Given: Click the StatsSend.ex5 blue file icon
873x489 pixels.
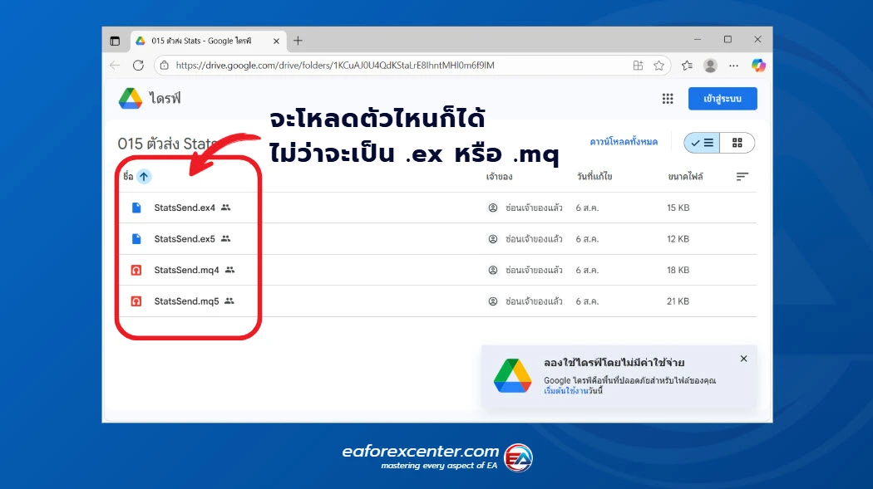Looking at the screenshot, I should click(x=136, y=239).
